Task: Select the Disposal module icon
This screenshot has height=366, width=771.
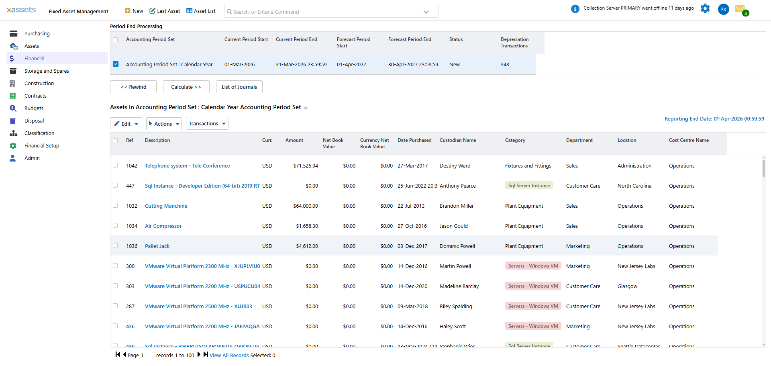Action: click(13, 121)
